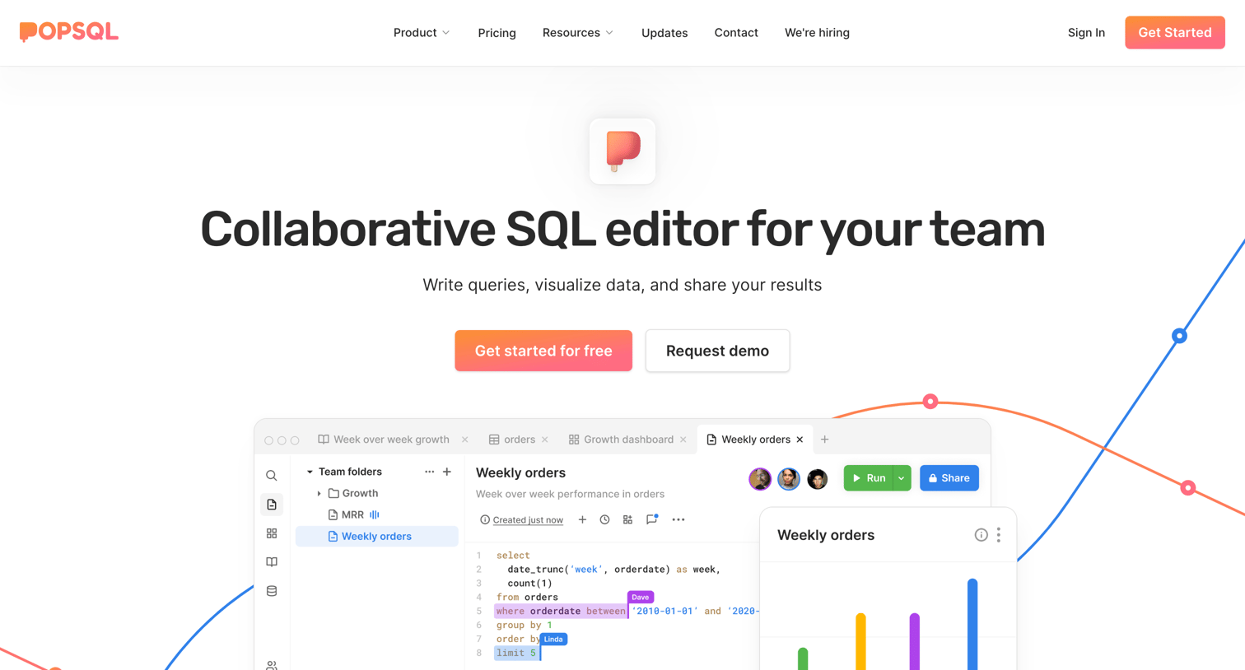Open the Product dropdown menu
This screenshot has width=1245, height=670.
tap(422, 33)
